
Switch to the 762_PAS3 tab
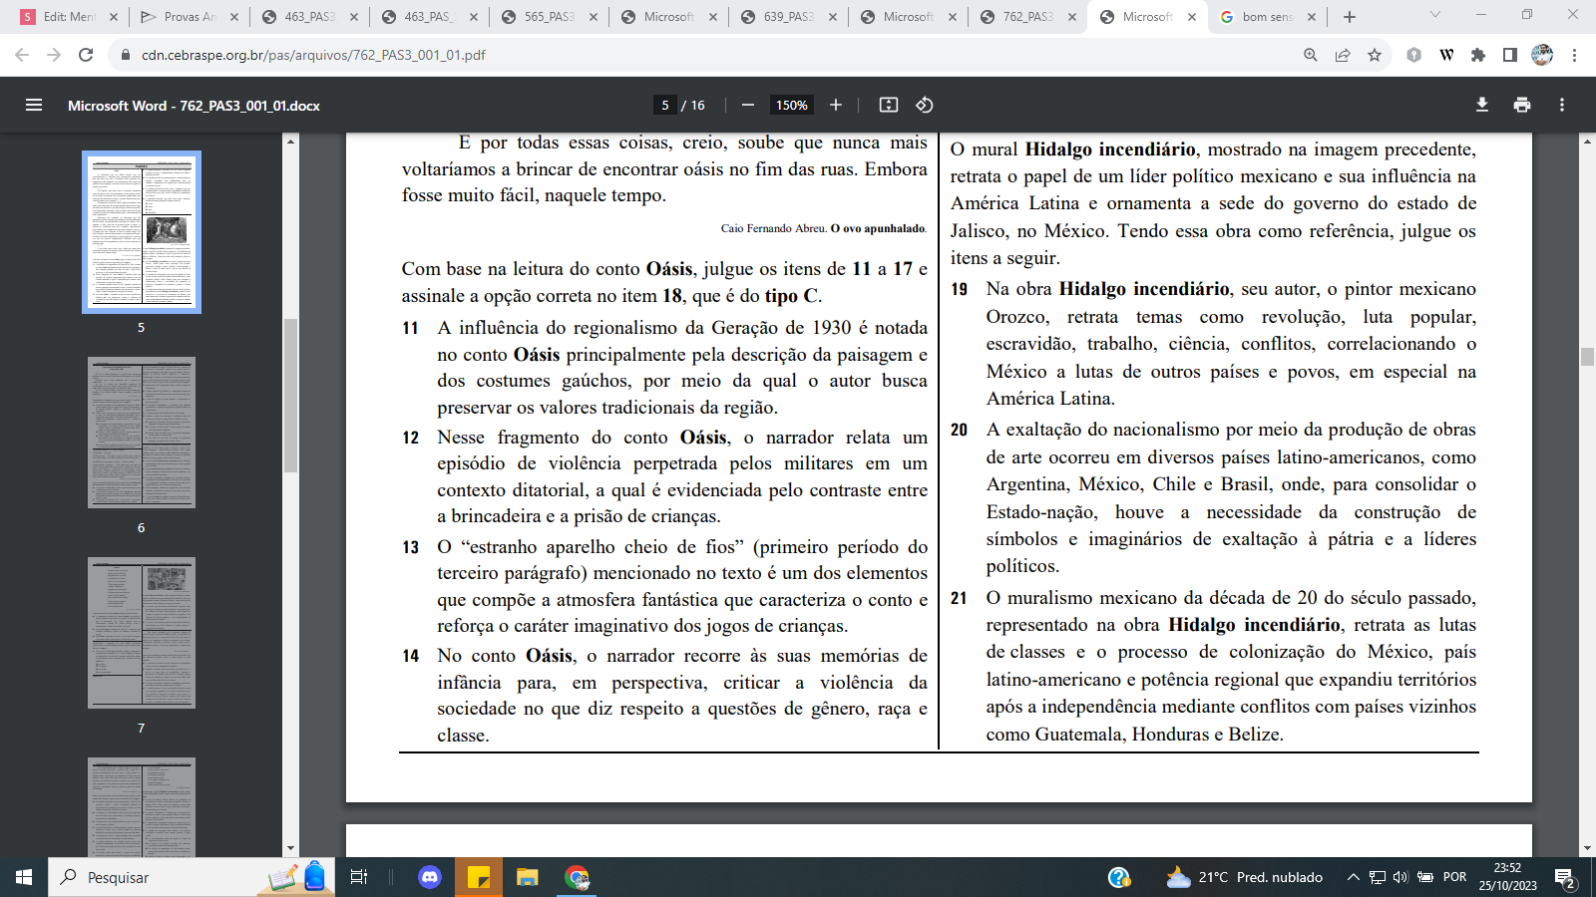(1027, 17)
